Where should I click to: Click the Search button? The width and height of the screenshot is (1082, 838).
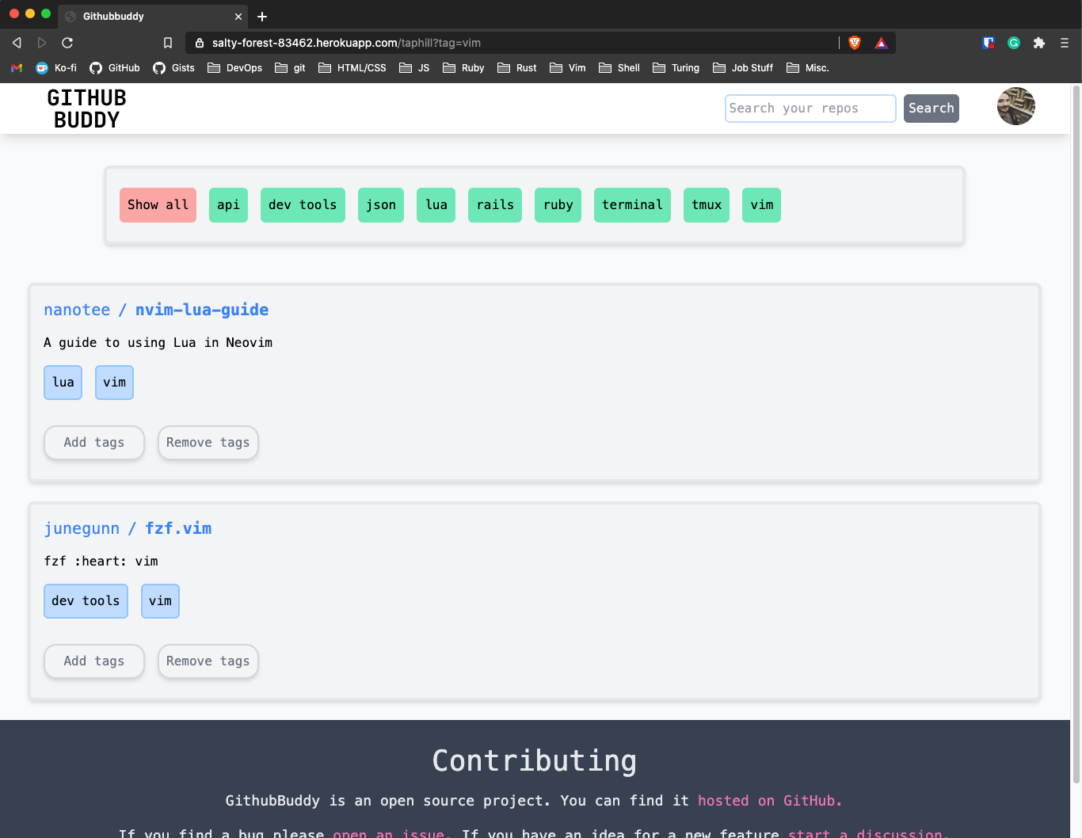pyautogui.click(x=932, y=109)
